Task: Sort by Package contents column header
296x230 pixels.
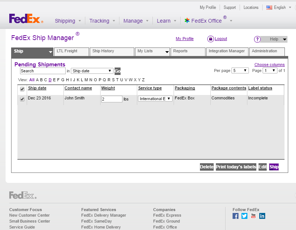Action: [x=229, y=88]
